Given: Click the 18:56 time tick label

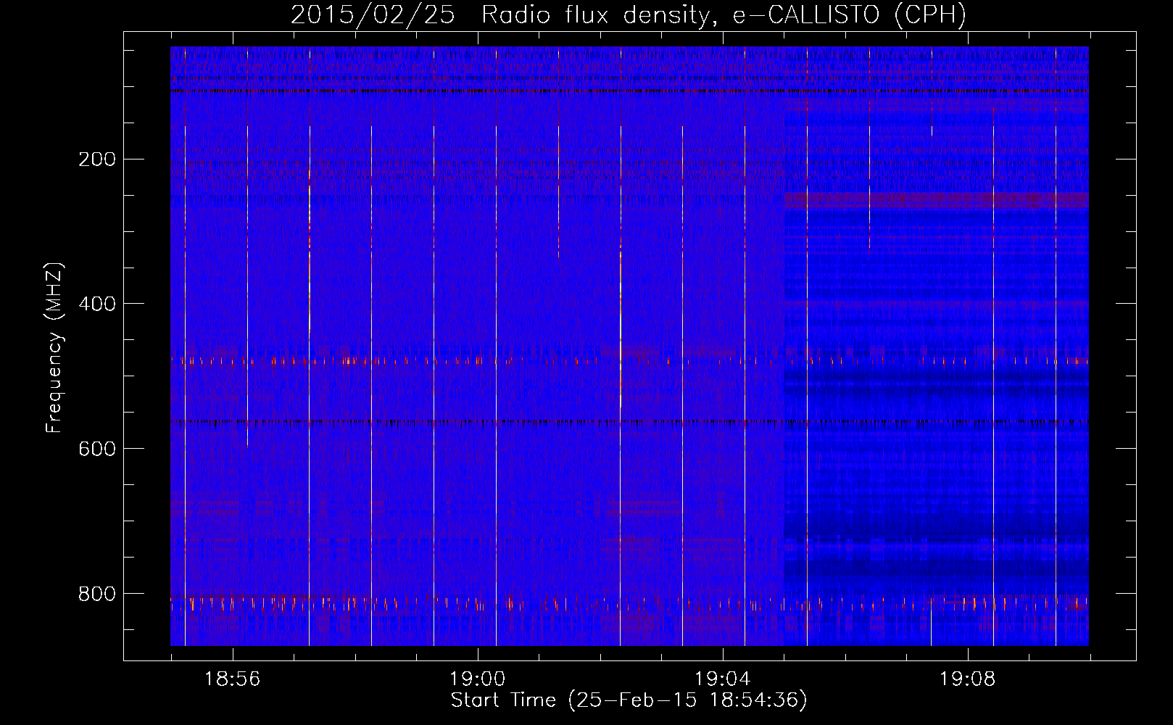Looking at the screenshot, I should click(232, 679).
